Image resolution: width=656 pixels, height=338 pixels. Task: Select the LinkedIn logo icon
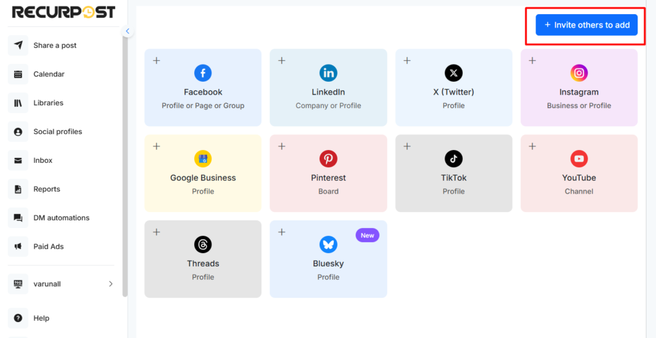point(329,73)
